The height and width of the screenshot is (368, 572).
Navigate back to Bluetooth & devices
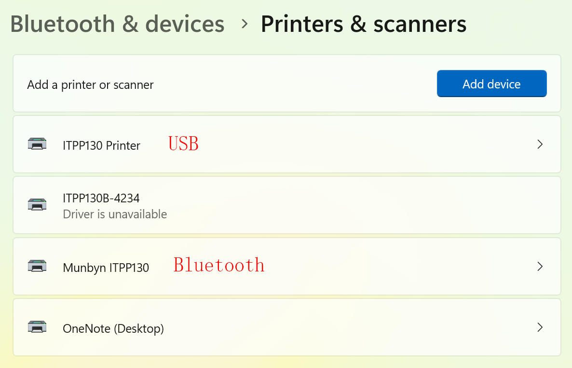[117, 23]
